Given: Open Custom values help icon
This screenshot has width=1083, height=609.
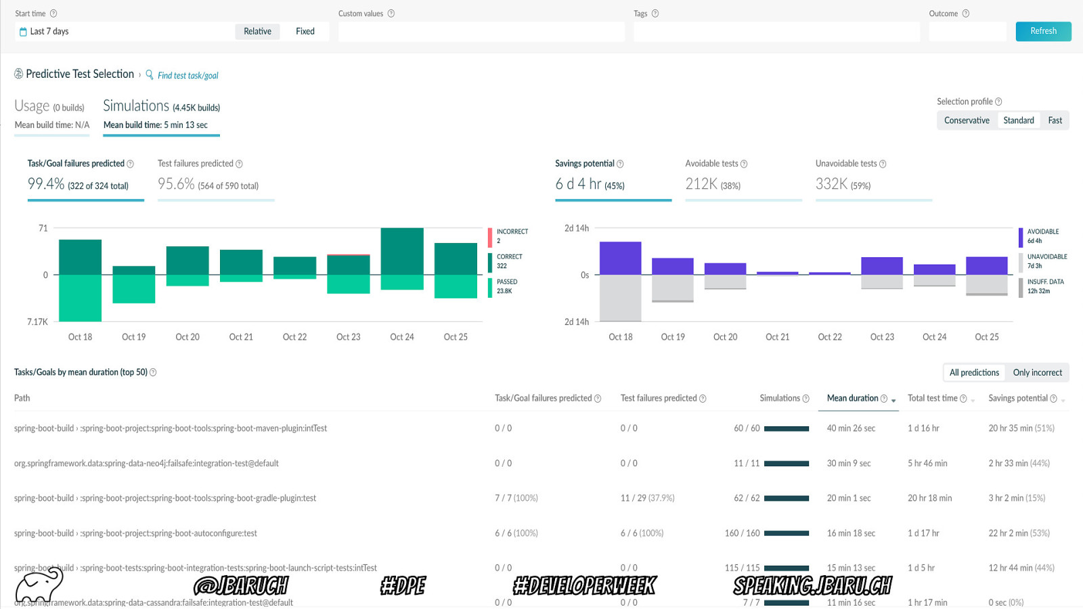Looking at the screenshot, I should [391, 14].
